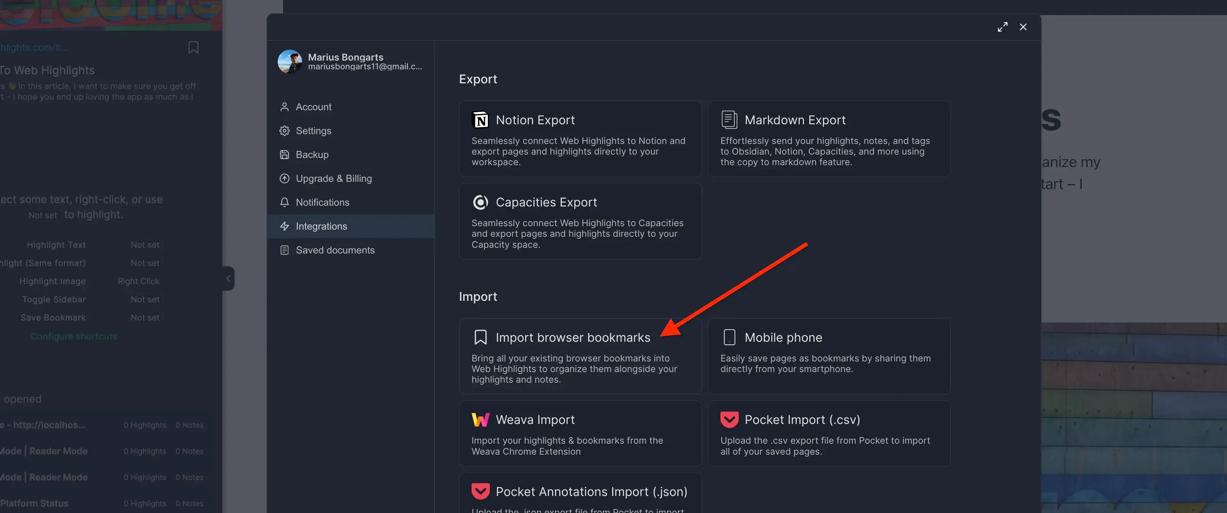The image size is (1227, 513).
Task: Click the bookmark icon in the background sidebar
Action: (x=193, y=47)
